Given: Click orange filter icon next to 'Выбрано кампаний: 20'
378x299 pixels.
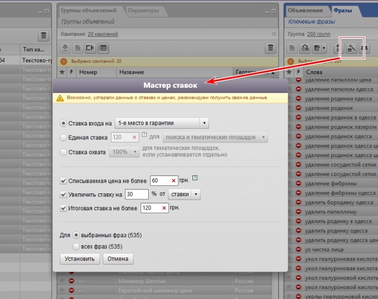Looking at the screenshot, I should 64,61.
